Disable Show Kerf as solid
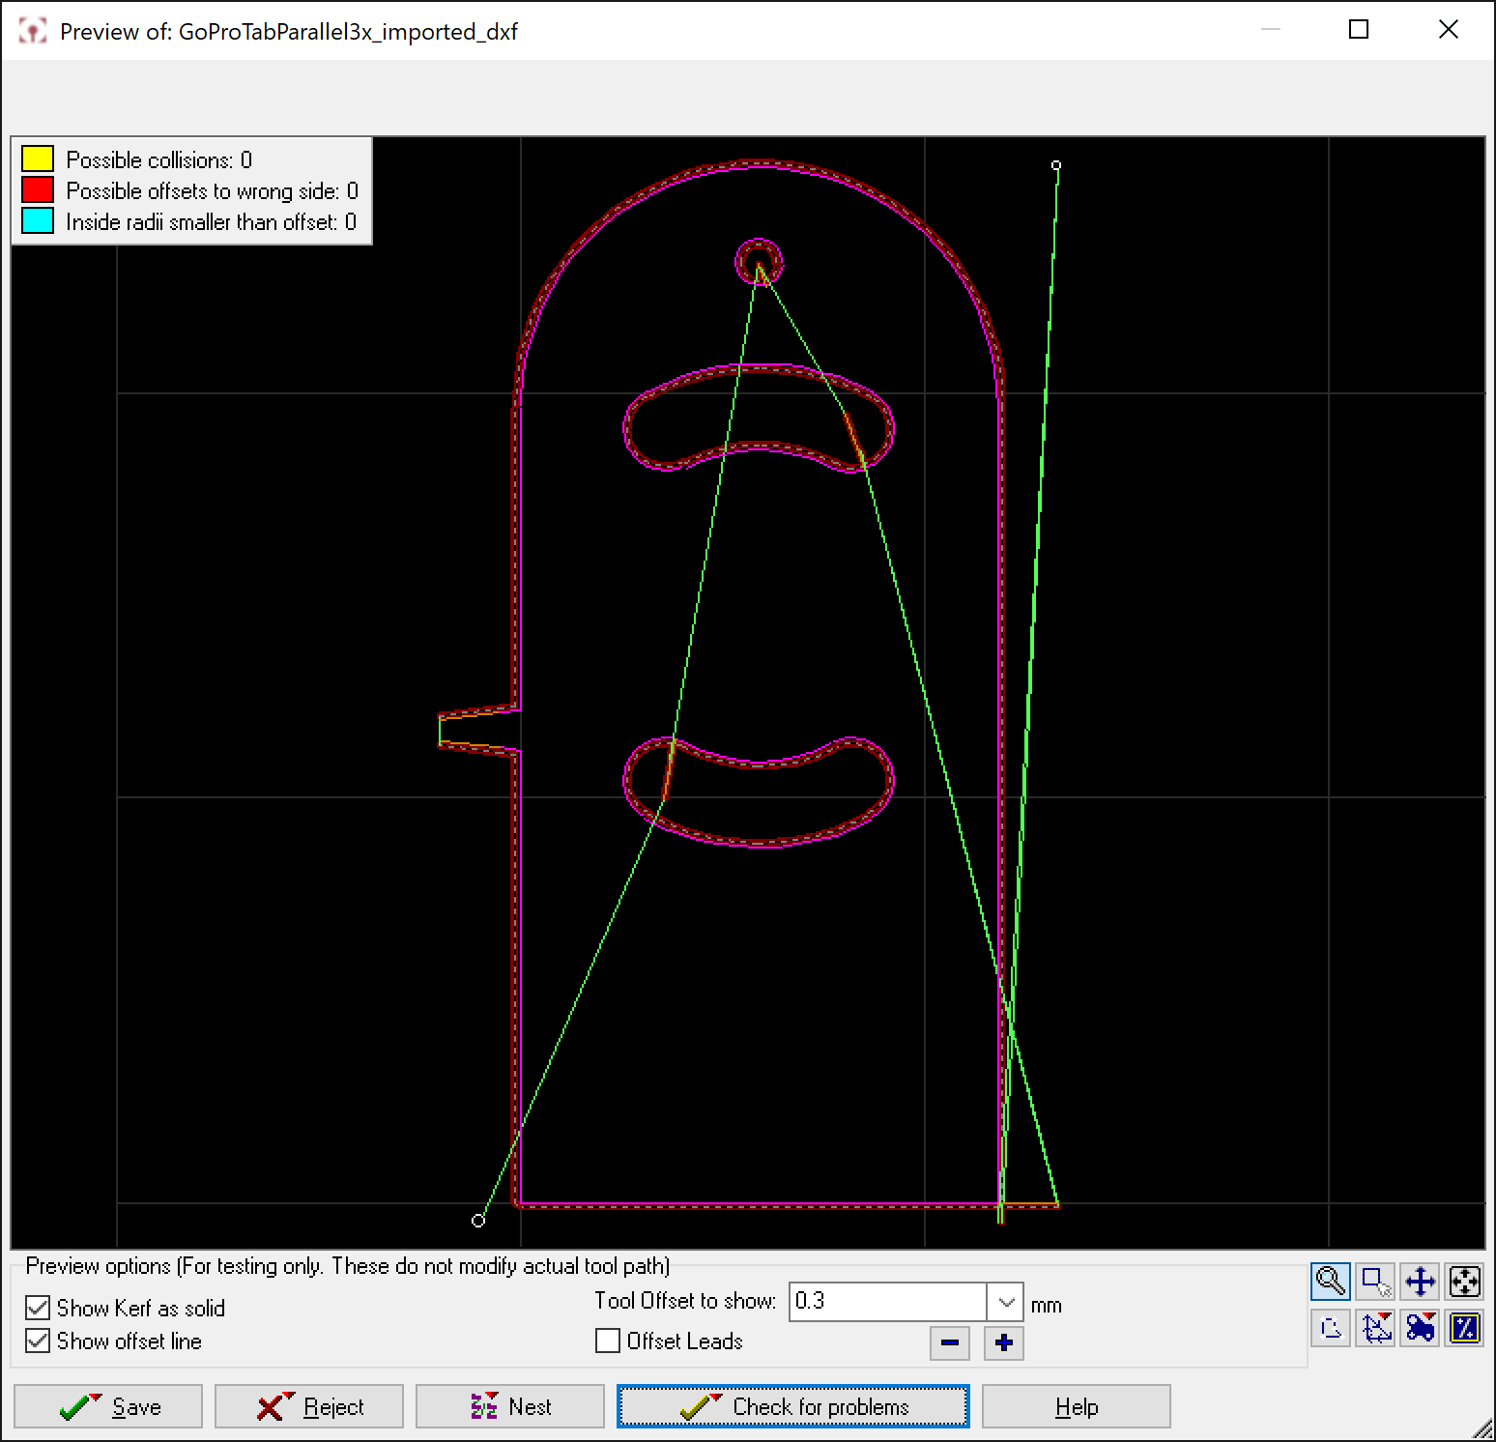1496x1442 pixels. [x=38, y=1308]
